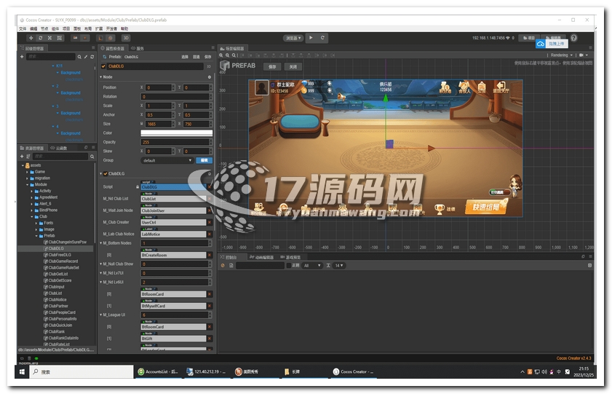Viewport: 612px width, 394px height.
Task: Remove the BtCreateRoom reference with its X icon
Action: [x=210, y=255]
